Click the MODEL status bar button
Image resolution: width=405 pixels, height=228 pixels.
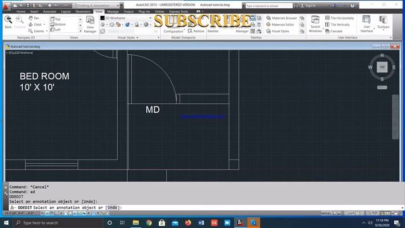[326, 213]
